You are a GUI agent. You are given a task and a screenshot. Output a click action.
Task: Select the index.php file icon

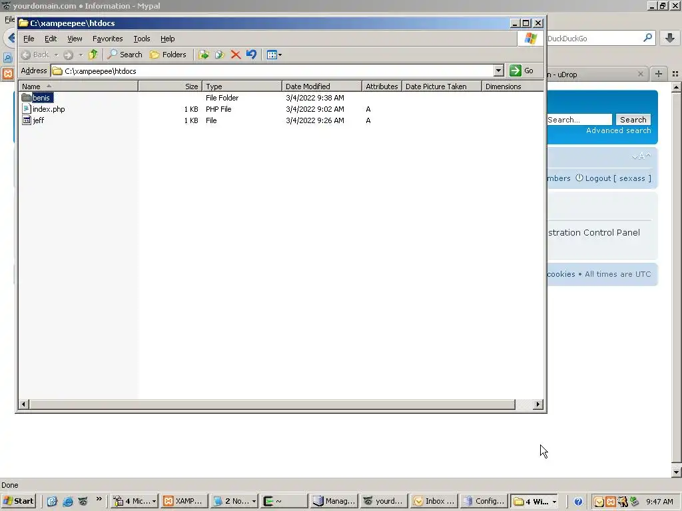(x=27, y=108)
